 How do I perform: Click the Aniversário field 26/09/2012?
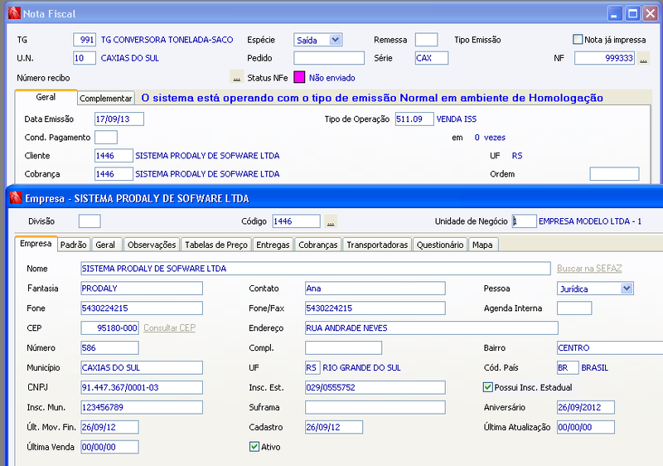tap(586, 407)
